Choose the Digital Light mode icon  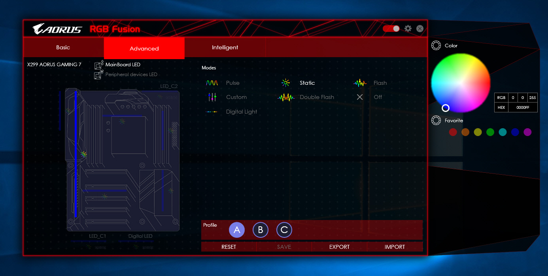pos(212,112)
